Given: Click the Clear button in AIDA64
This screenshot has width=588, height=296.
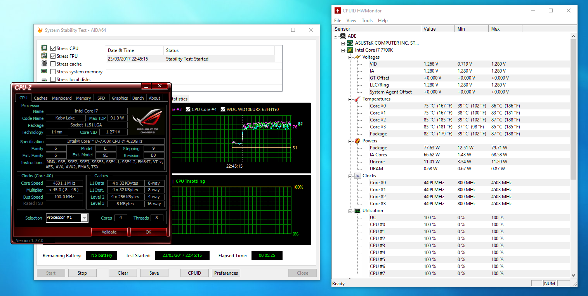Looking at the screenshot, I should tap(123, 273).
